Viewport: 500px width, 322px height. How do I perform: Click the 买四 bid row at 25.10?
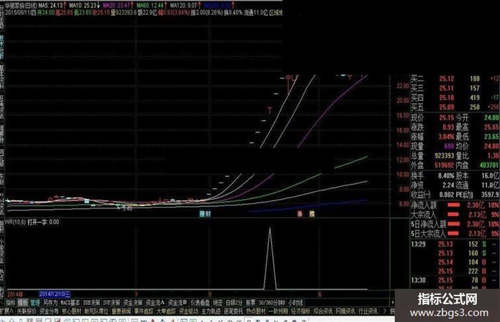[x=454, y=98]
